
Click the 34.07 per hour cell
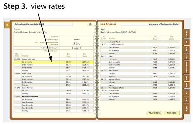(x=68, y=91)
